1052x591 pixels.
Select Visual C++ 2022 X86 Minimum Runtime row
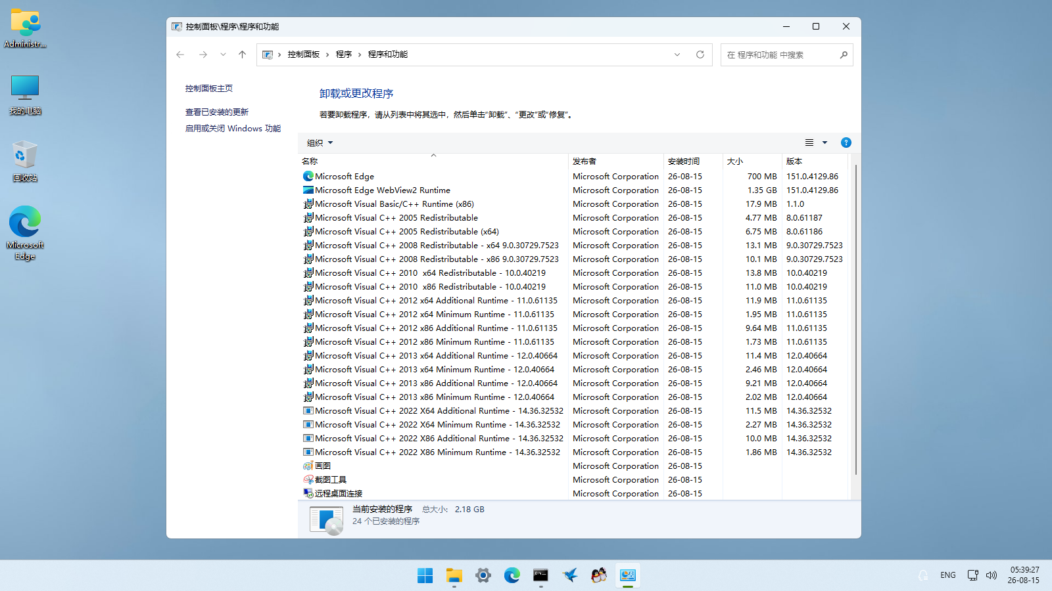click(x=573, y=452)
